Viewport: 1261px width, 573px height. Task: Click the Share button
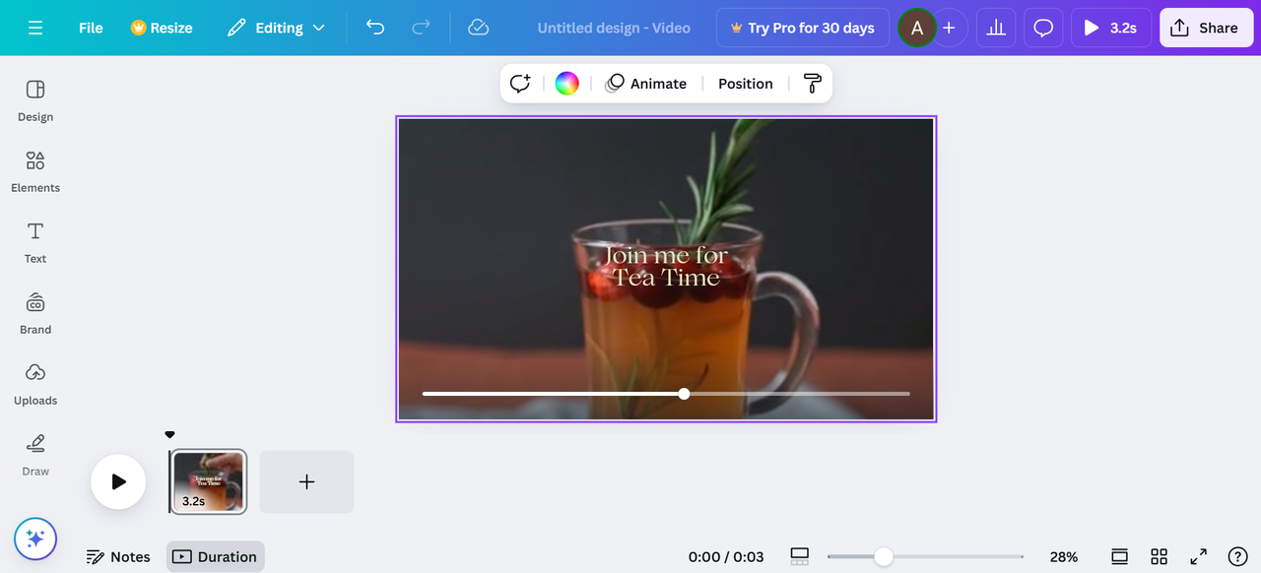(x=1206, y=28)
